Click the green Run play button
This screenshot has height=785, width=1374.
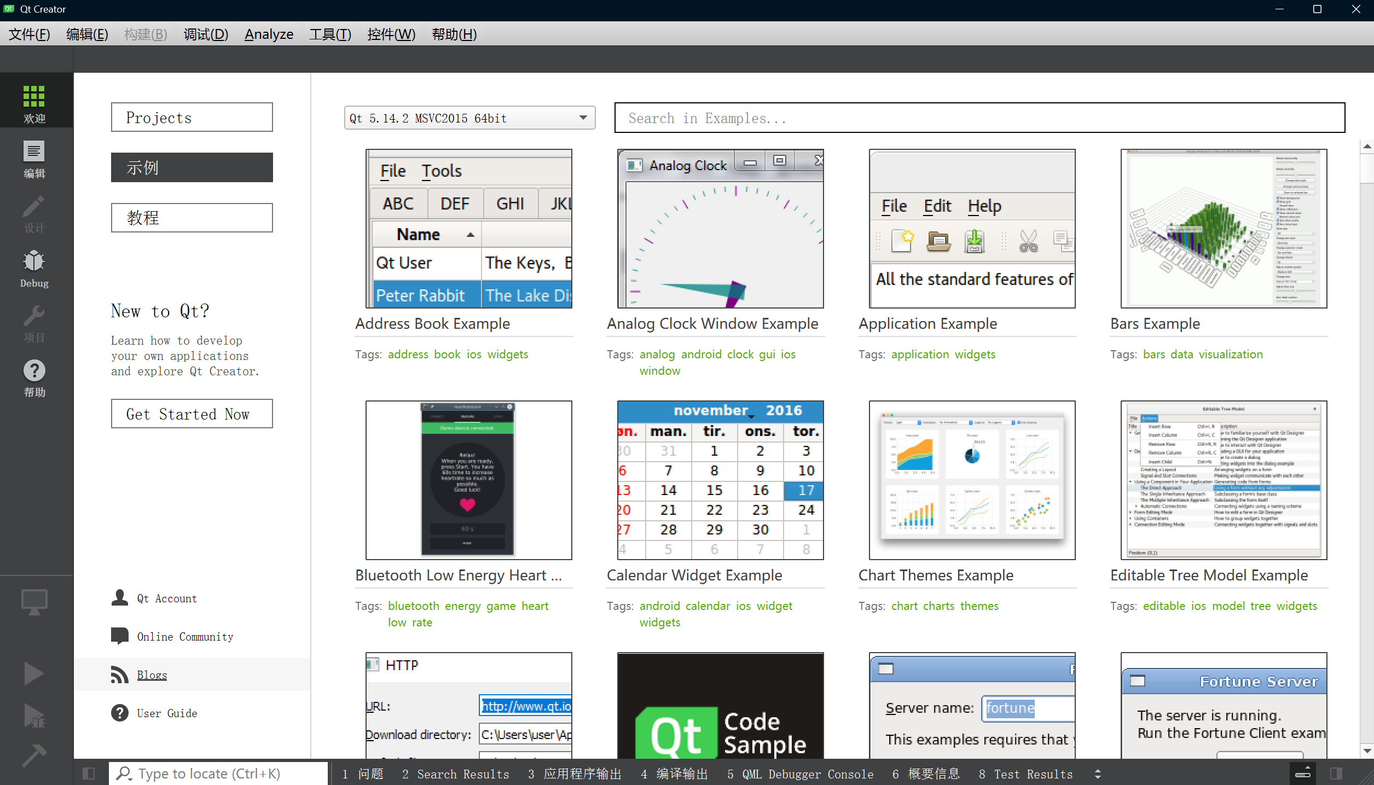[34, 673]
